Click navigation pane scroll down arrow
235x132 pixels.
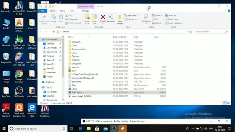click(x=63, y=100)
